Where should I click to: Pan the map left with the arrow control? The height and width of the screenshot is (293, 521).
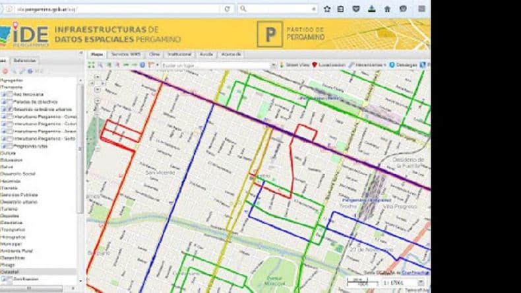coord(92,83)
